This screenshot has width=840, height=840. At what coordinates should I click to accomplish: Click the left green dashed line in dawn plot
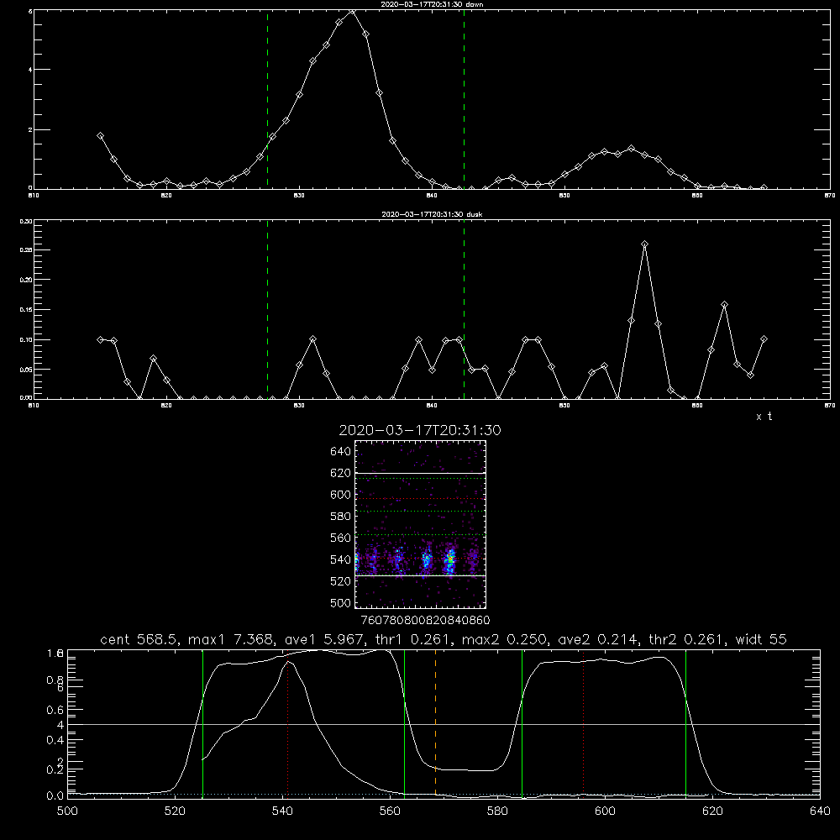pos(267,99)
